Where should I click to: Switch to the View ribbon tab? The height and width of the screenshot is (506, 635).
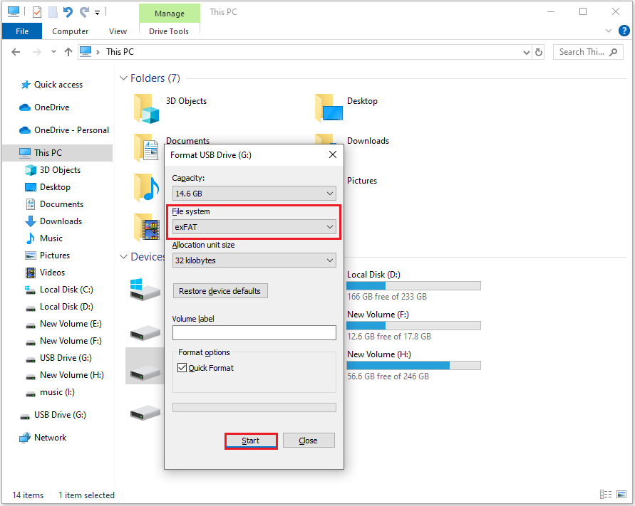(x=118, y=31)
